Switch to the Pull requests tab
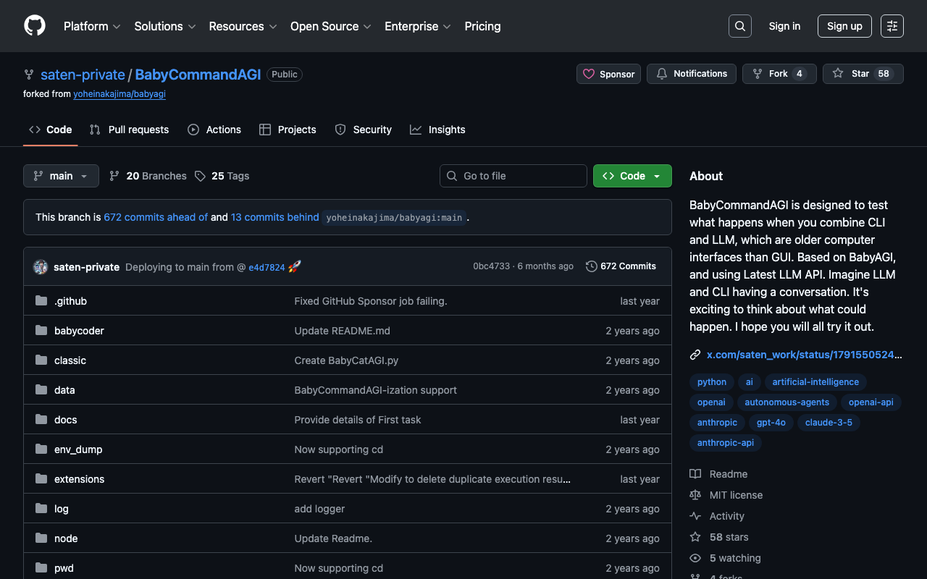Image resolution: width=927 pixels, height=579 pixels. (130, 130)
